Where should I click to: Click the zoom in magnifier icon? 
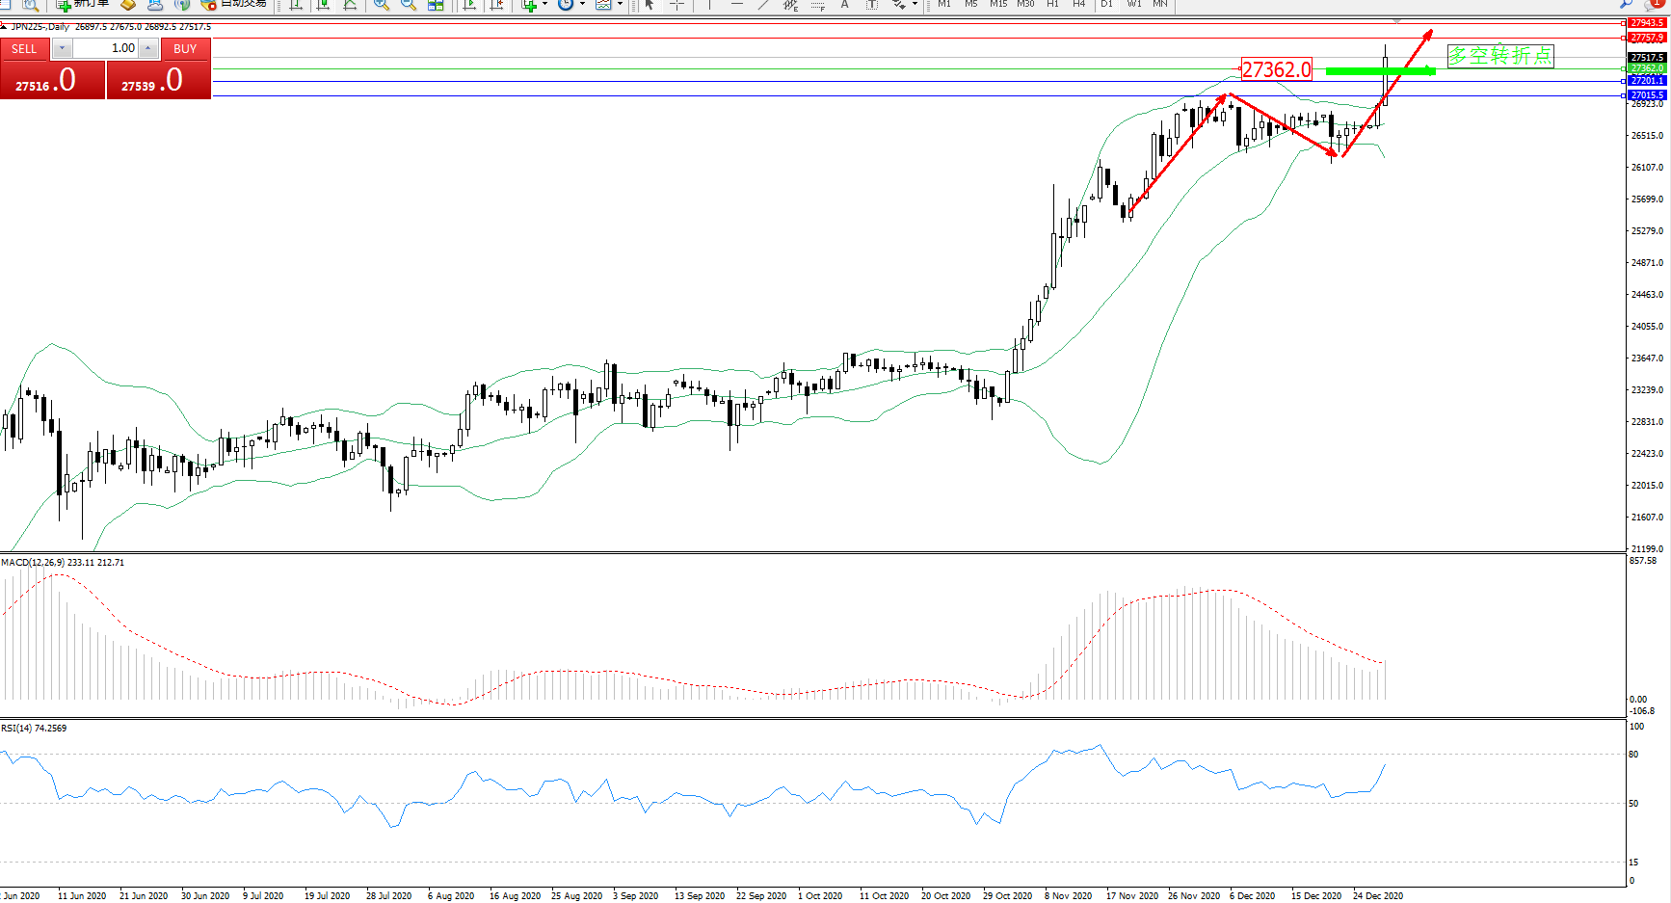pyautogui.click(x=382, y=5)
